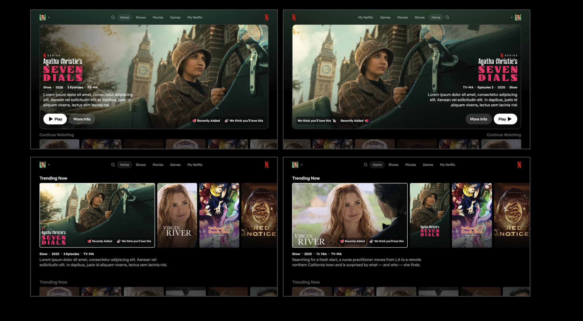
Task: Click upper 'Trending Now' heading in bottom-left mockup
Action: [53, 178]
